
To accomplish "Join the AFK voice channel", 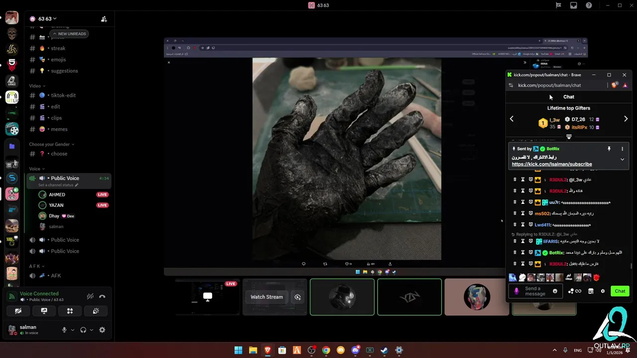I will click(x=69, y=275).
